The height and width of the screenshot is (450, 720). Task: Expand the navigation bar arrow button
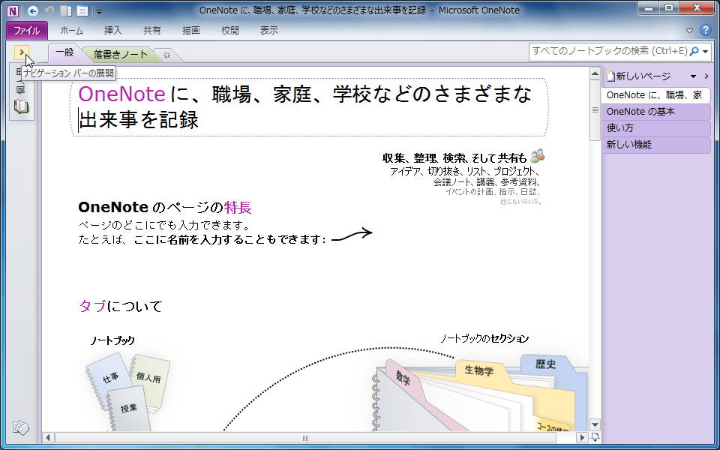[22, 52]
